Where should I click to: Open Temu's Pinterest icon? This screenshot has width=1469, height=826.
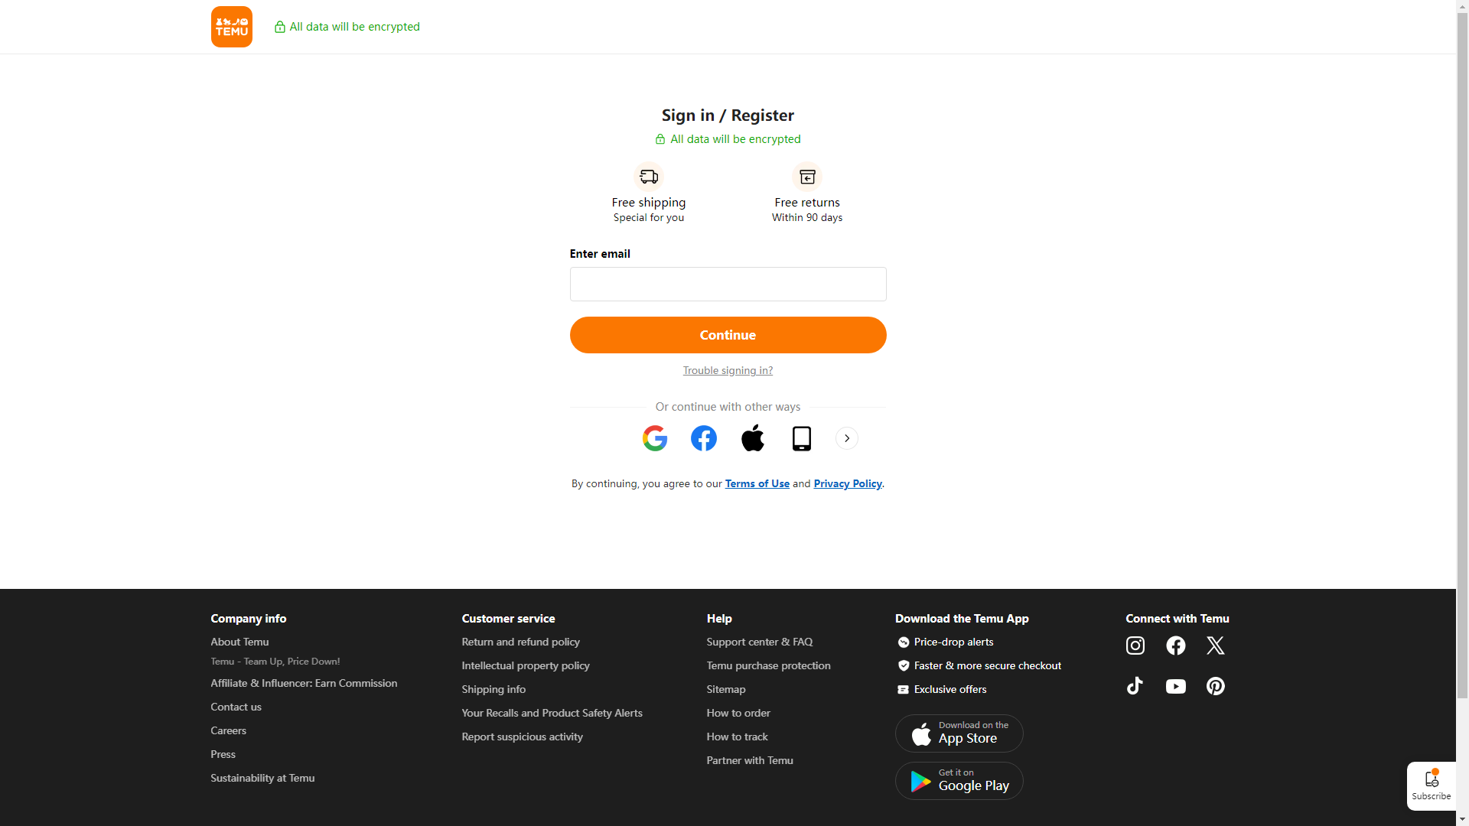coord(1215,686)
